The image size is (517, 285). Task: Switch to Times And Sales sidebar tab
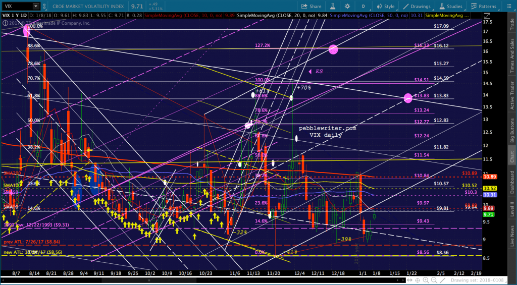tap(512, 55)
